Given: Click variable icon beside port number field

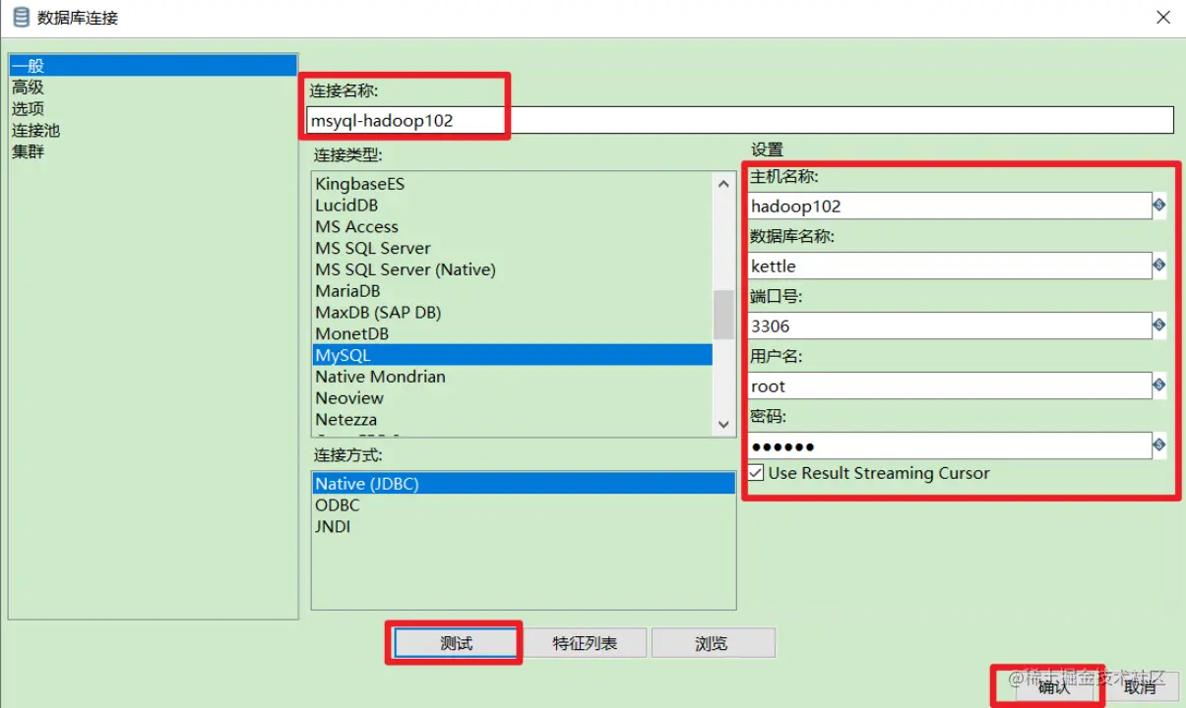Looking at the screenshot, I should tap(1159, 325).
